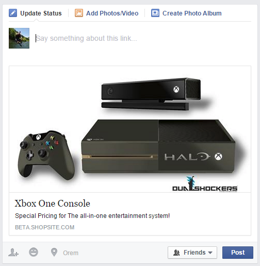Click the Add Photos/Video picture icon
Image resolution: width=260 pixels, height=266 pixels.
click(79, 13)
